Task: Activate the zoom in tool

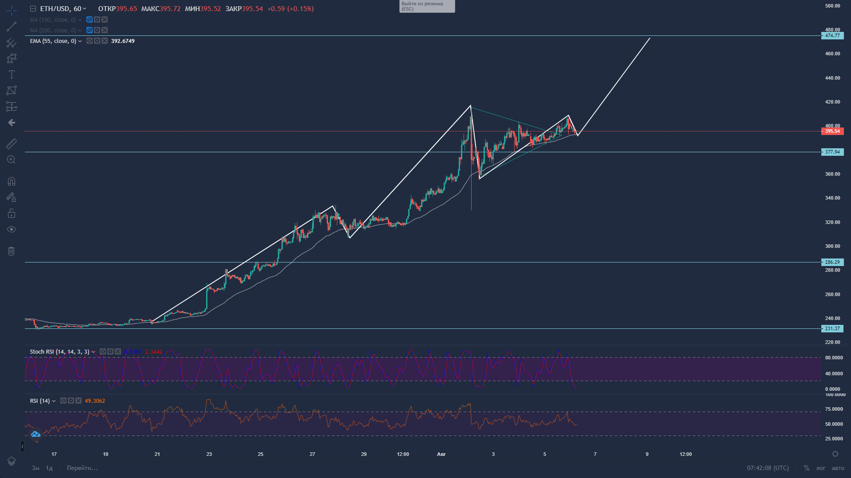Action: pos(12,160)
